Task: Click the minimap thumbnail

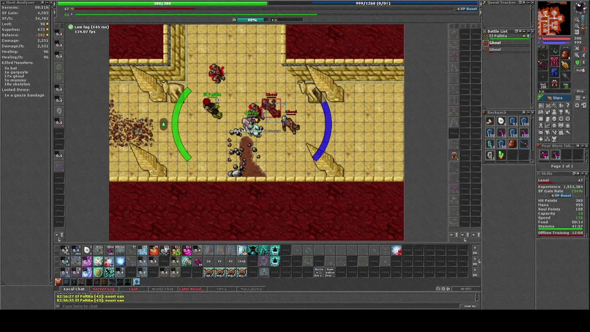Action: click(555, 18)
